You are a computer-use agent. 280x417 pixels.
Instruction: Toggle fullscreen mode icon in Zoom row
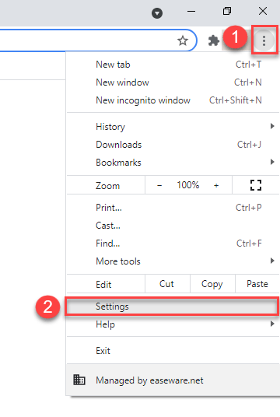256,185
